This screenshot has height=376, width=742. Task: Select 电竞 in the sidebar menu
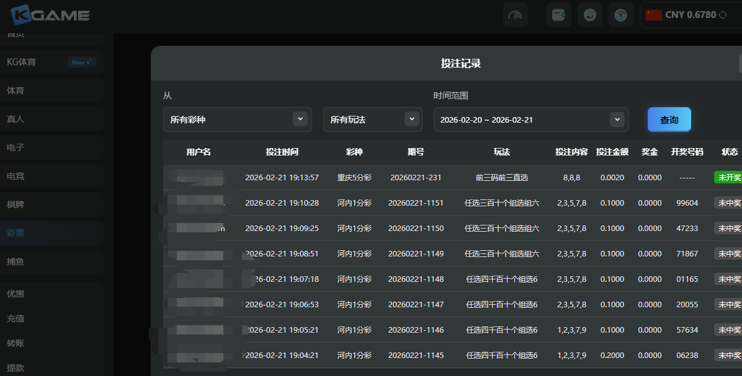[x=16, y=176]
